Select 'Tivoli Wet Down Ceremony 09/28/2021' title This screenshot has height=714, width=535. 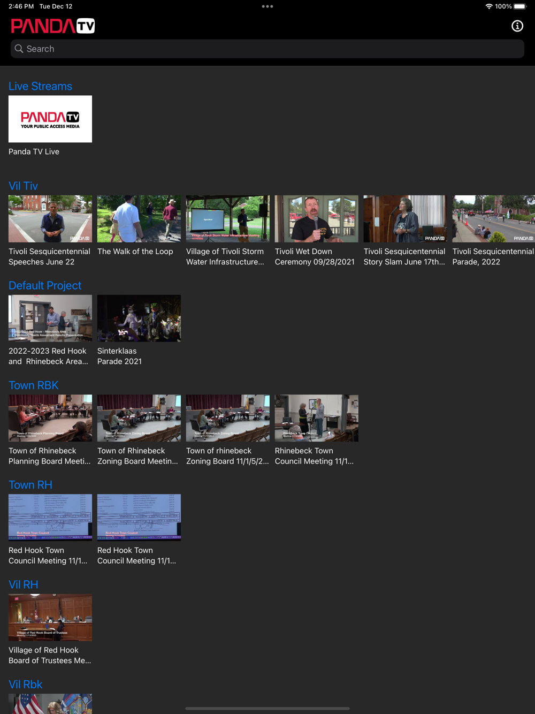315,256
